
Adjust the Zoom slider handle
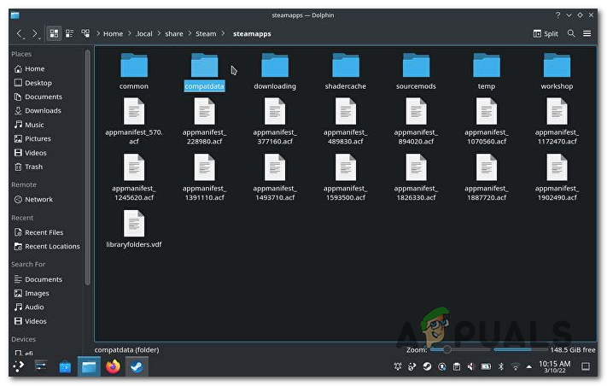click(446, 349)
